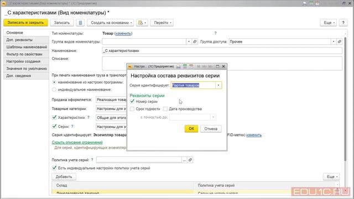Click the Наименование input field
354x199 pixels.
click(x=222, y=50)
